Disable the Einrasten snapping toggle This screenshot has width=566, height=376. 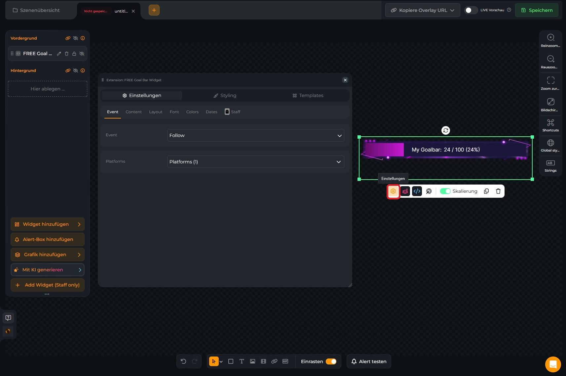(x=331, y=361)
